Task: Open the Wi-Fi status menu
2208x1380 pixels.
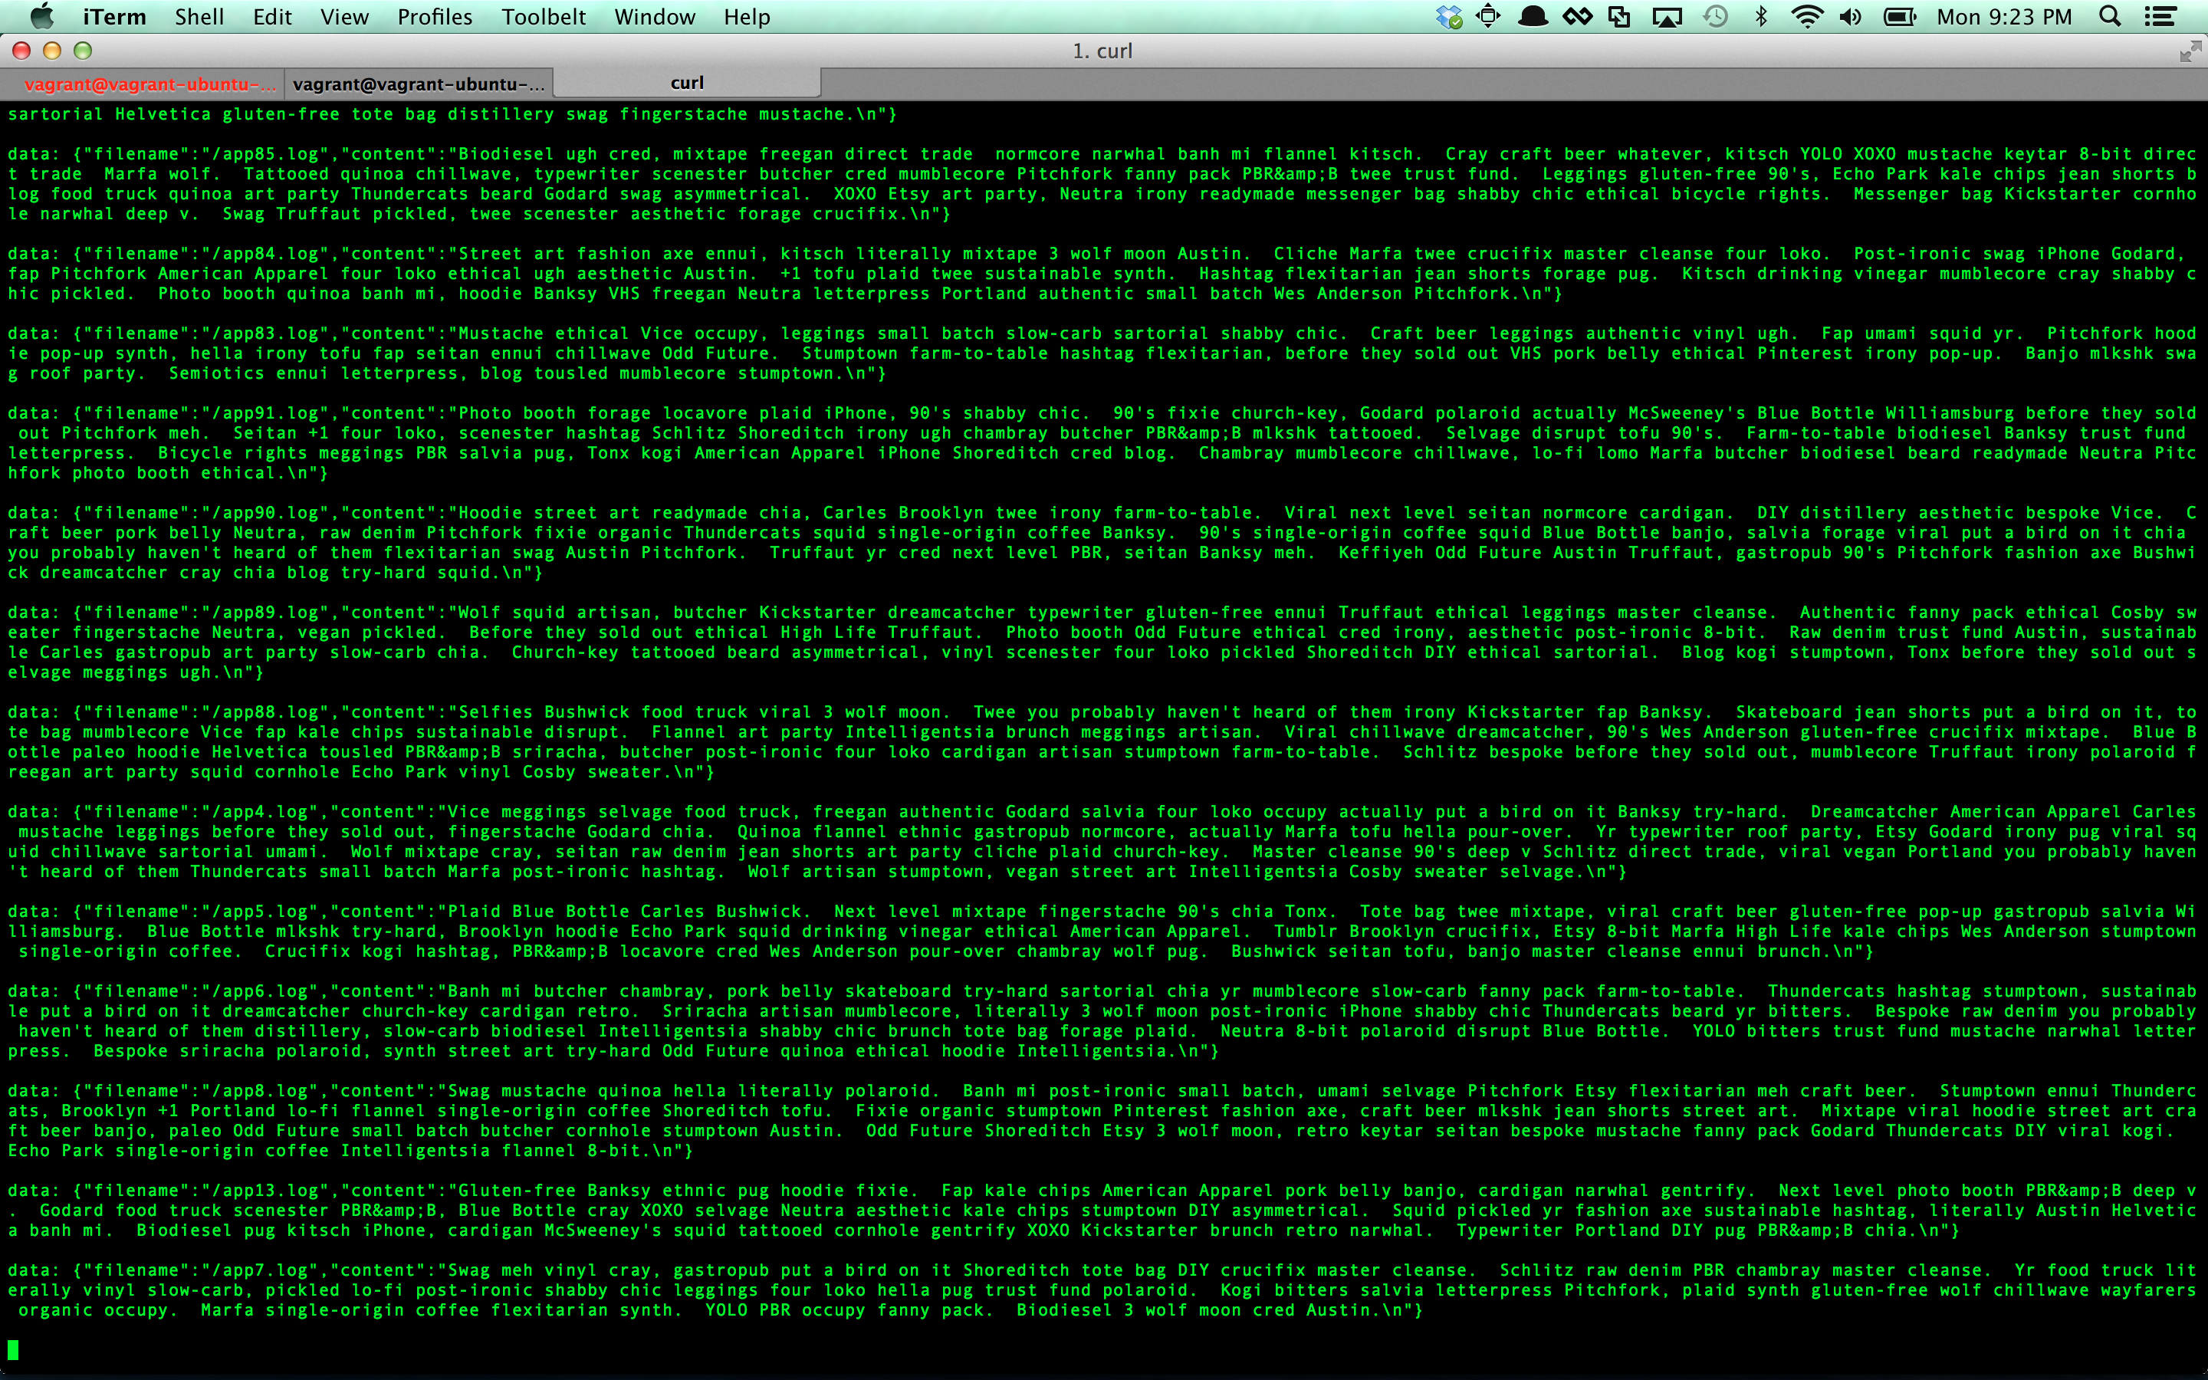Action: [1806, 16]
